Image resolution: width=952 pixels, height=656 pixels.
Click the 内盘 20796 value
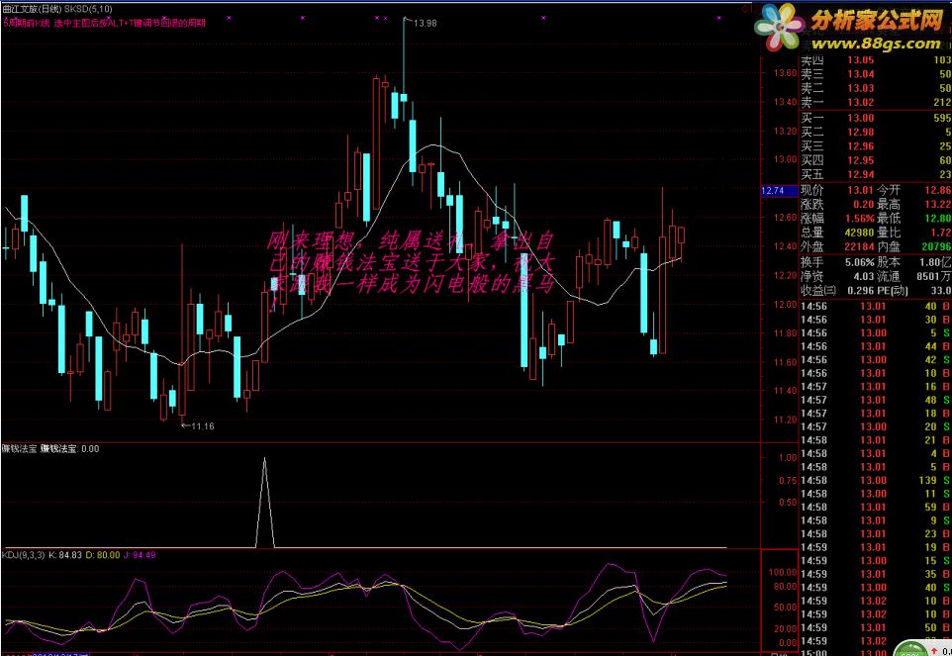[x=937, y=247]
